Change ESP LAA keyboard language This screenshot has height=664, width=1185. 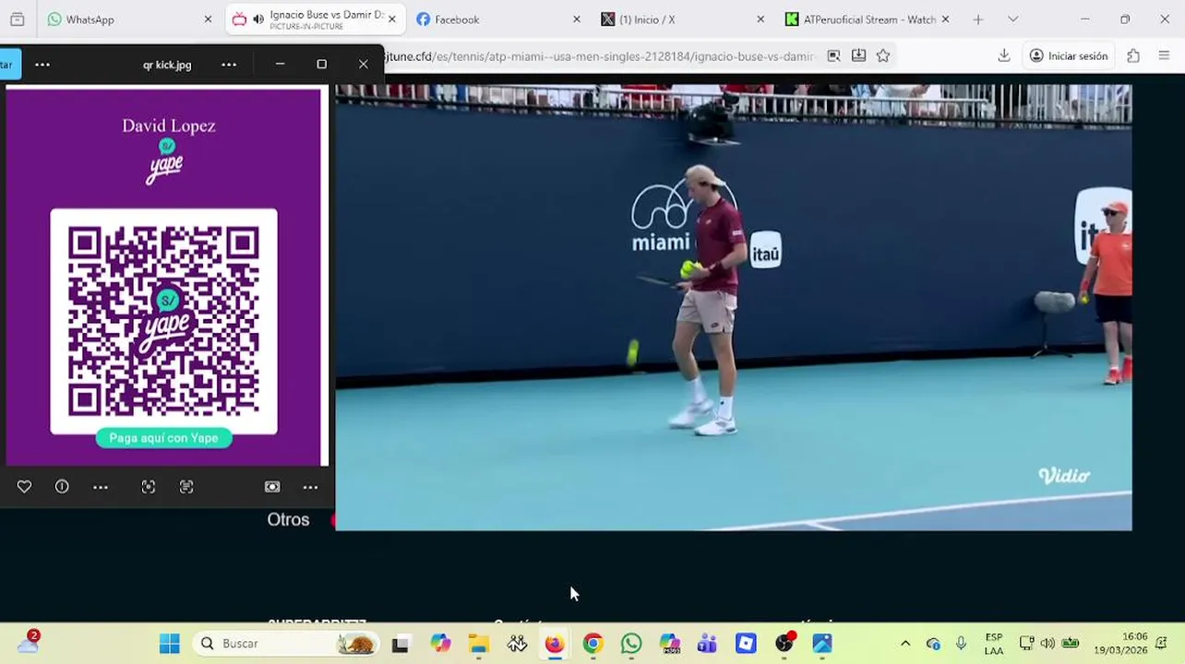click(x=994, y=644)
